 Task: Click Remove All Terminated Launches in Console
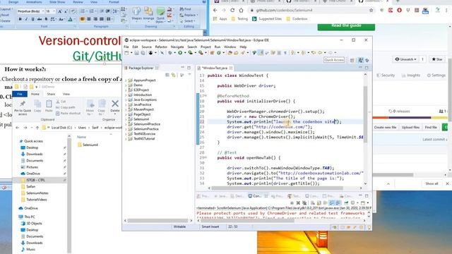[x=304, y=202]
